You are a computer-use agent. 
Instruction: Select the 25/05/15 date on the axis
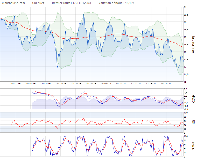(166, 84)
